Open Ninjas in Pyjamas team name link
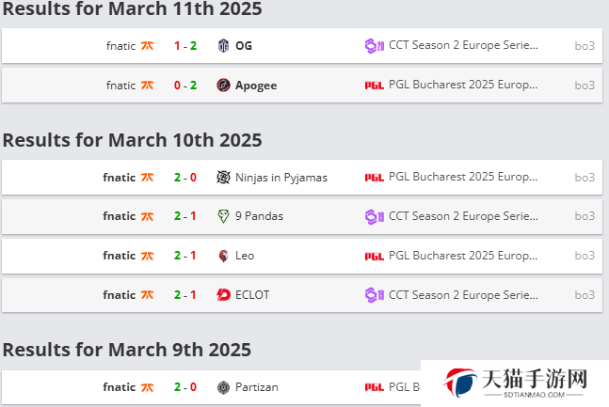 click(281, 178)
